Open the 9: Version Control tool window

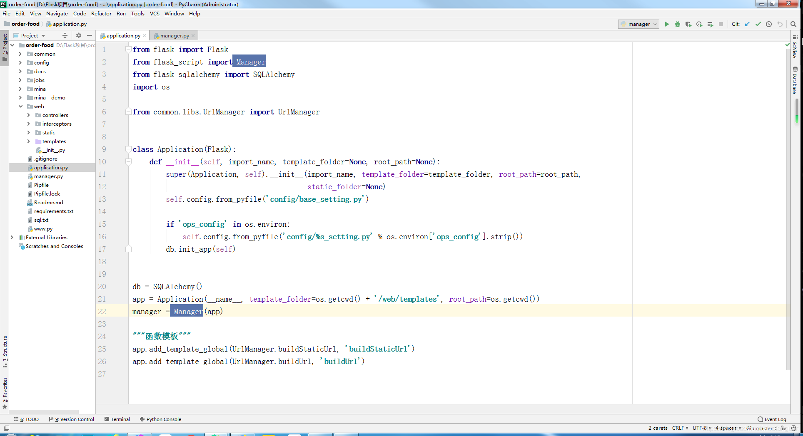pyautogui.click(x=71, y=419)
